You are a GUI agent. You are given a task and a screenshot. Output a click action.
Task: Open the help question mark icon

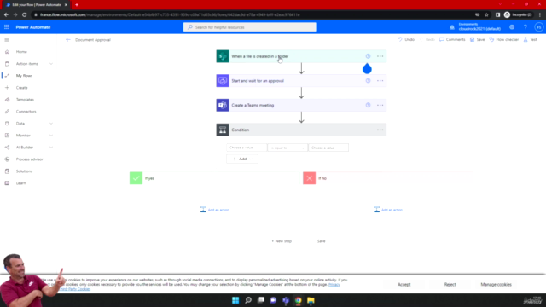526,27
